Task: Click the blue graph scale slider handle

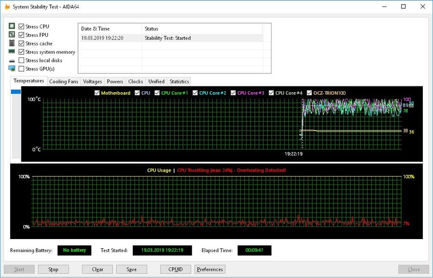Action: click(x=16, y=92)
